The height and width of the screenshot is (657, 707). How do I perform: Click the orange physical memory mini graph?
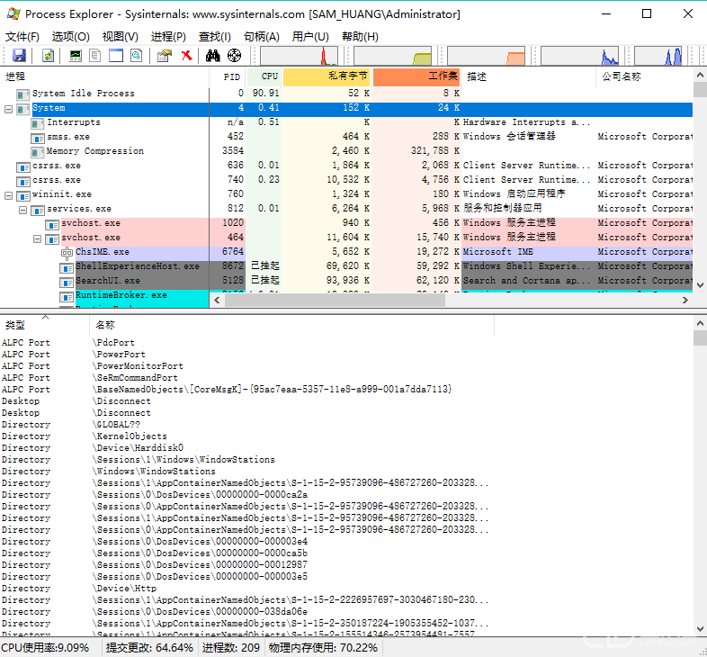[486, 56]
